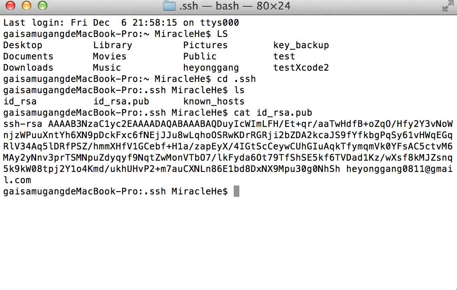Click the "Pictures" directory name

(205, 45)
